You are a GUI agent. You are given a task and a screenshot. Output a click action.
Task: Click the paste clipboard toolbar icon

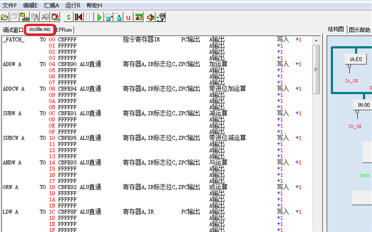pos(55,17)
